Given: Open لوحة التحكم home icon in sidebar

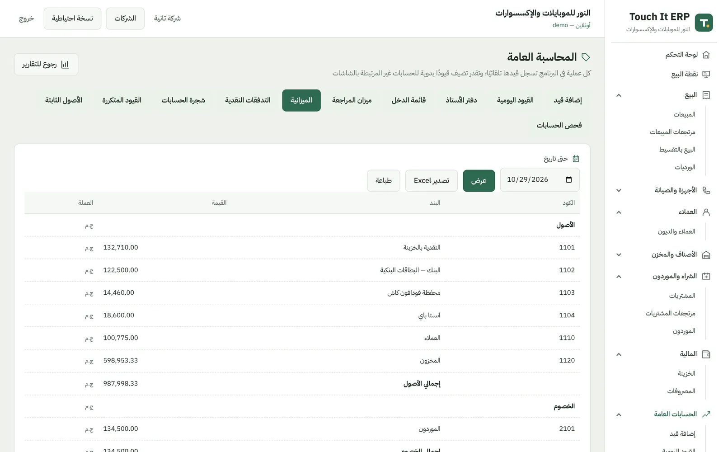Looking at the screenshot, I should 706,55.
